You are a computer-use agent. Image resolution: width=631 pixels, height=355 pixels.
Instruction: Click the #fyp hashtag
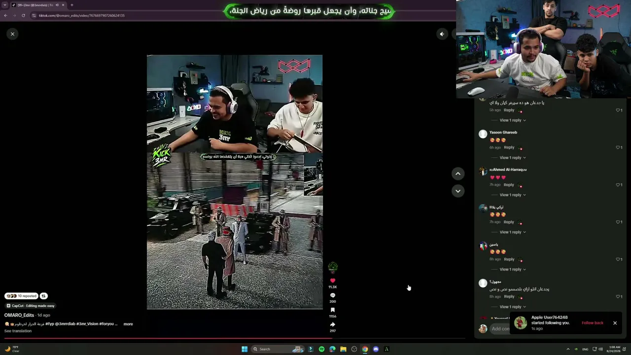click(x=50, y=324)
